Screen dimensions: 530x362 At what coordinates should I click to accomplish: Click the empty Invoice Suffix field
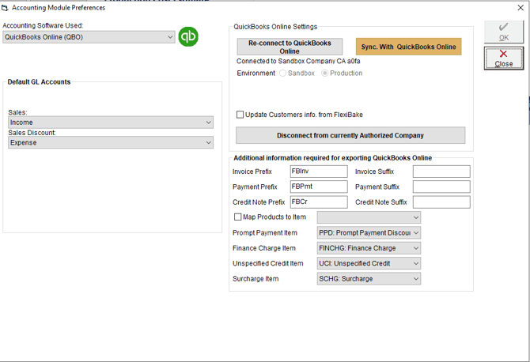point(441,172)
